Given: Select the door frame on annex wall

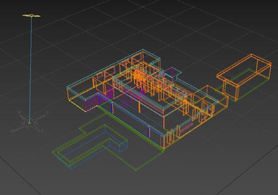Looking at the screenshot, I should (x=204, y=111).
